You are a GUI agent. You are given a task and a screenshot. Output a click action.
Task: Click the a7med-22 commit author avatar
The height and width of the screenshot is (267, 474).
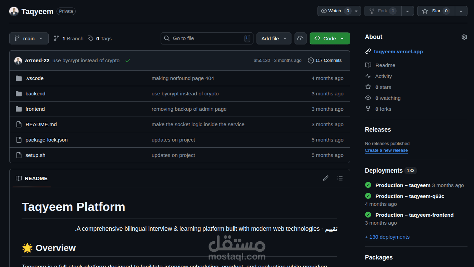18,61
